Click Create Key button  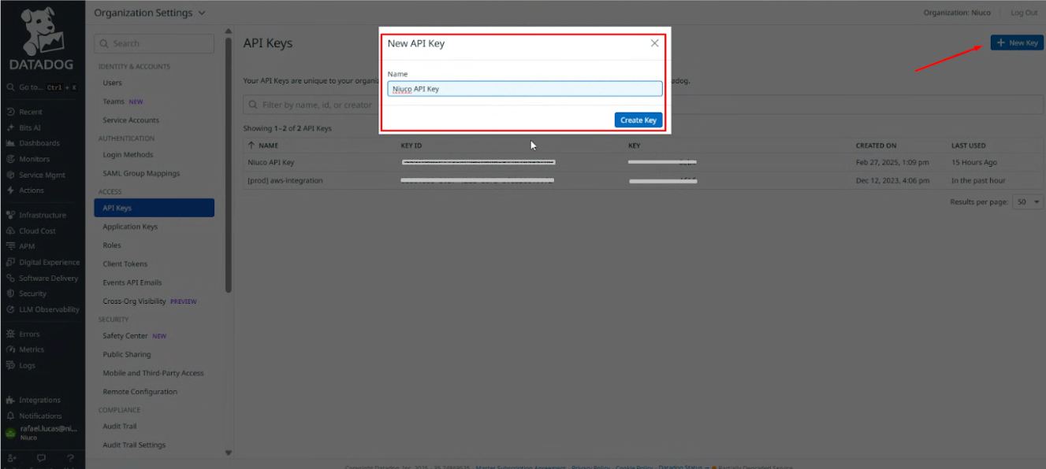(638, 120)
